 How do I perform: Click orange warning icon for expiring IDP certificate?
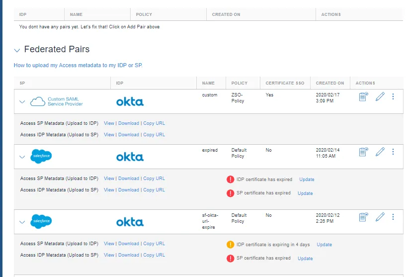(230, 245)
